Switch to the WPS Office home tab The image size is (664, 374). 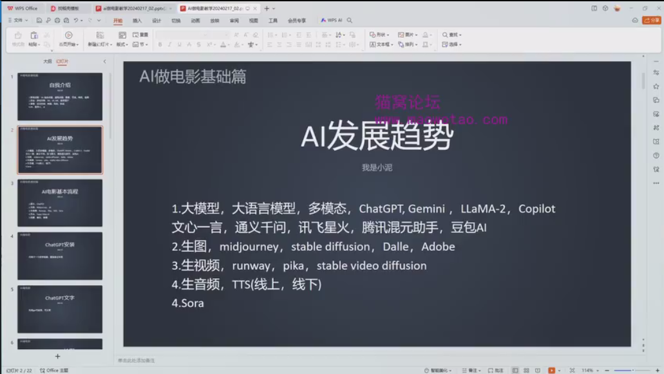tap(23, 8)
